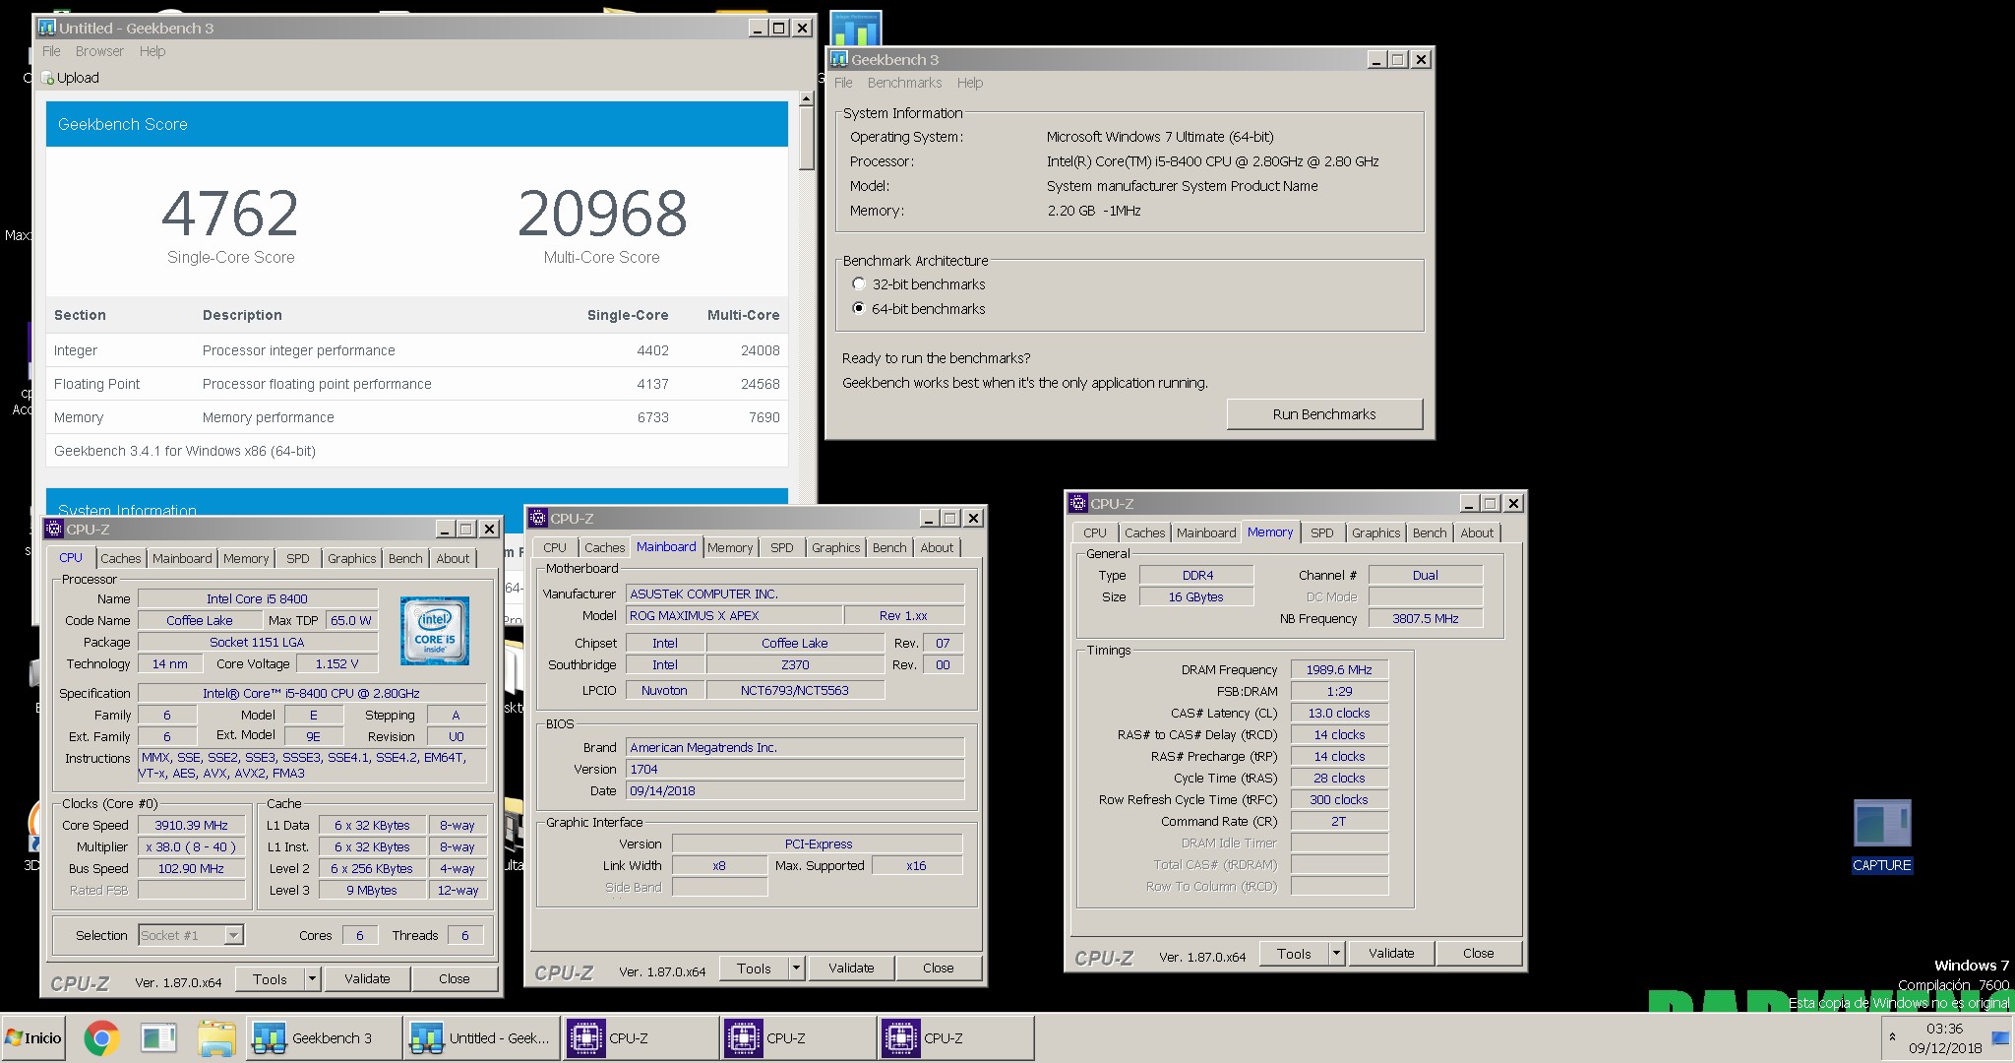Select 32-bit benchmarks option
This screenshot has width=2015, height=1063.
tap(859, 283)
